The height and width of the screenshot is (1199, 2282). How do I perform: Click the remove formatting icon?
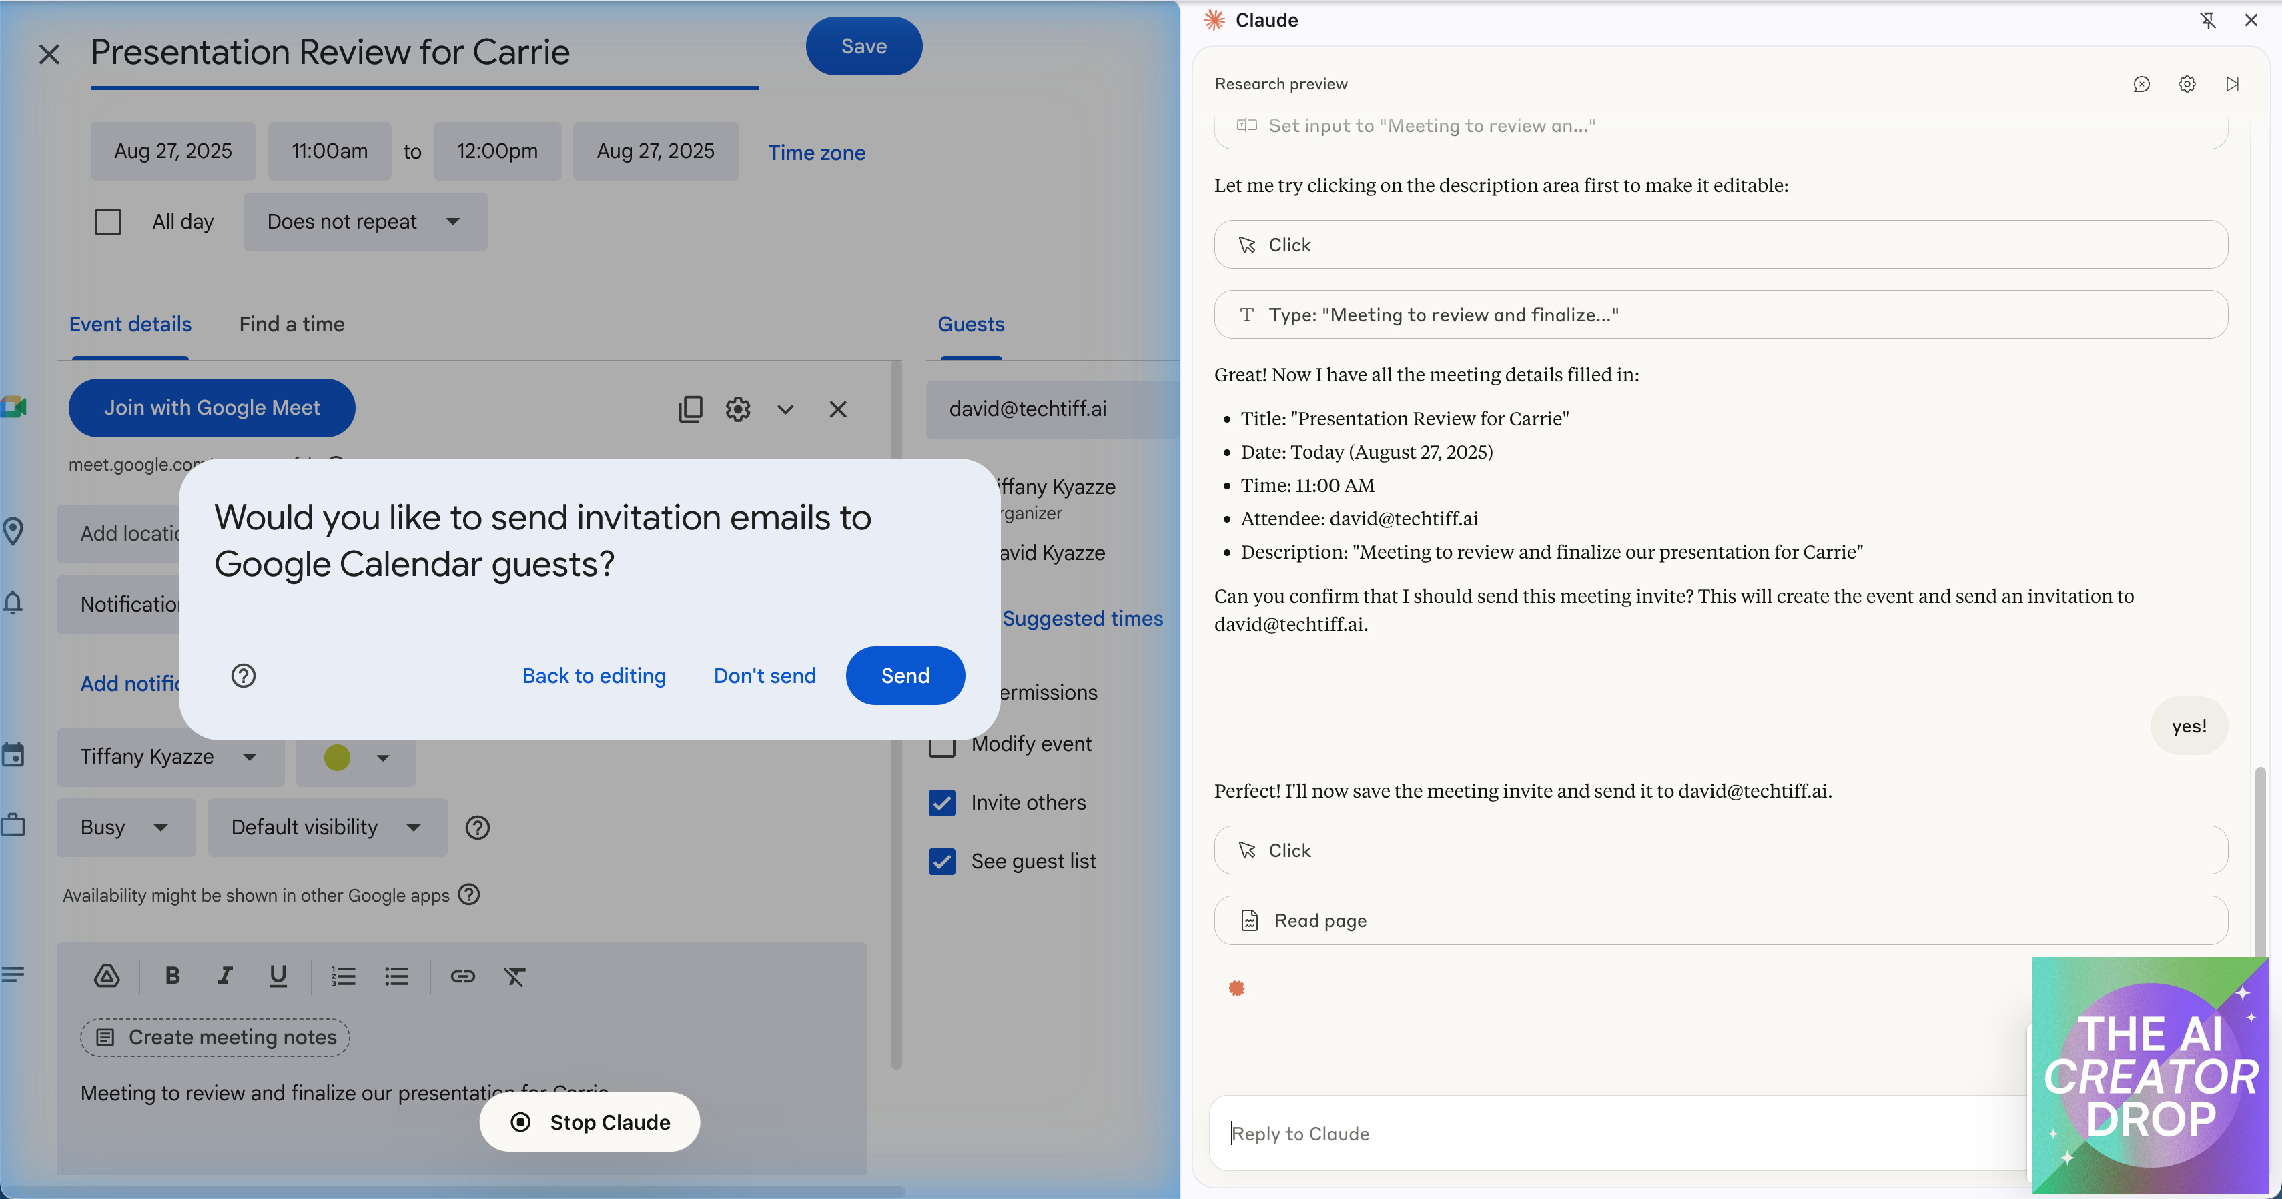(x=514, y=976)
